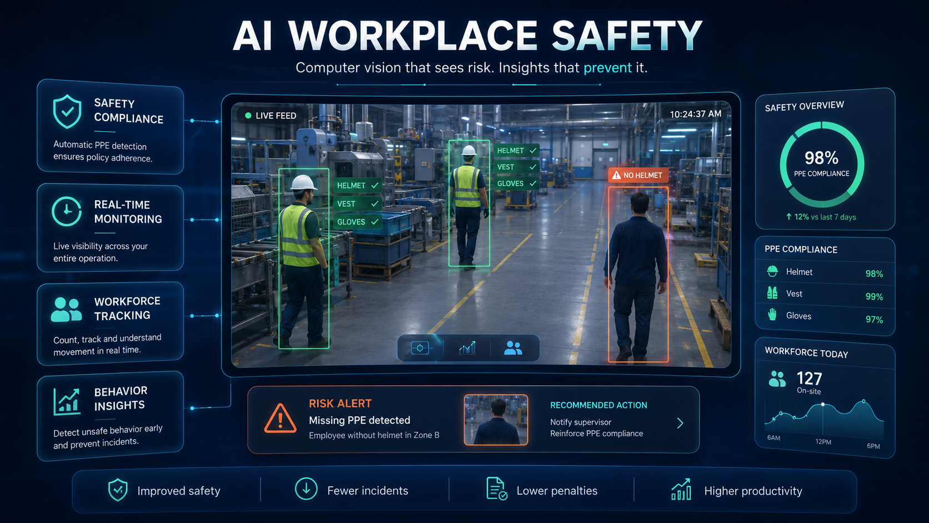Click the Safety Compliance shield icon
This screenshot has height=523, width=929.
[x=67, y=111]
